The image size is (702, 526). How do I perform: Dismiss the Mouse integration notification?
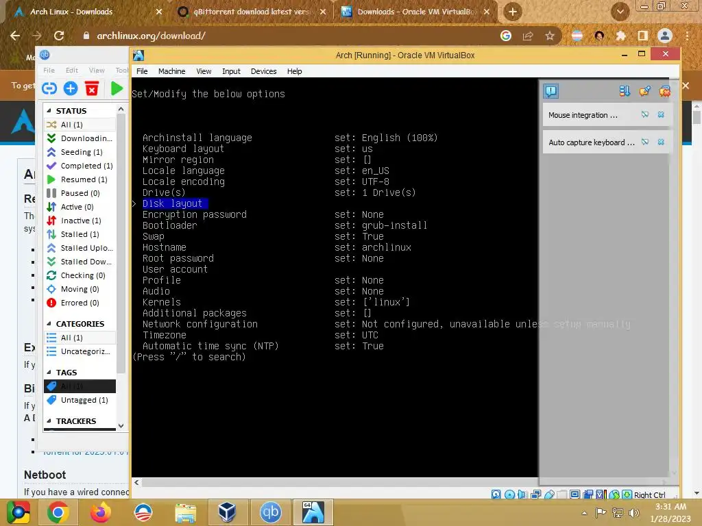[x=661, y=114]
